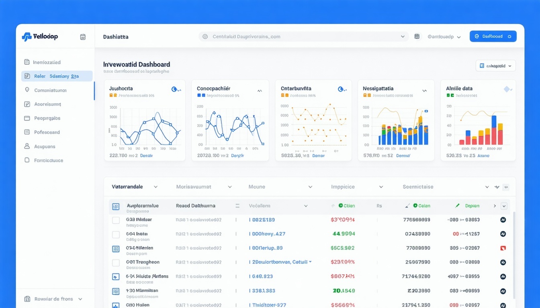The width and height of the screenshot is (540, 308).
Task: Click the location pin icon for Comoniatiunon
Action: tap(27, 90)
